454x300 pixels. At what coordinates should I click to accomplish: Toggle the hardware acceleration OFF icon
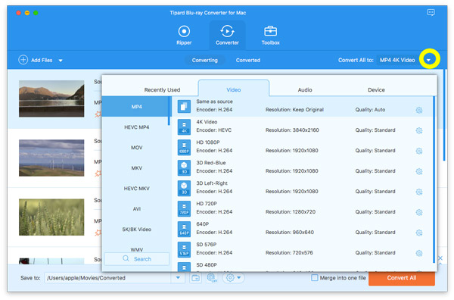[212, 278]
